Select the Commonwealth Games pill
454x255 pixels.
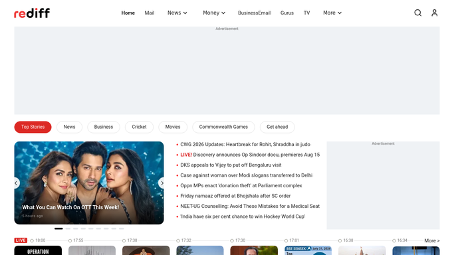[x=223, y=127]
